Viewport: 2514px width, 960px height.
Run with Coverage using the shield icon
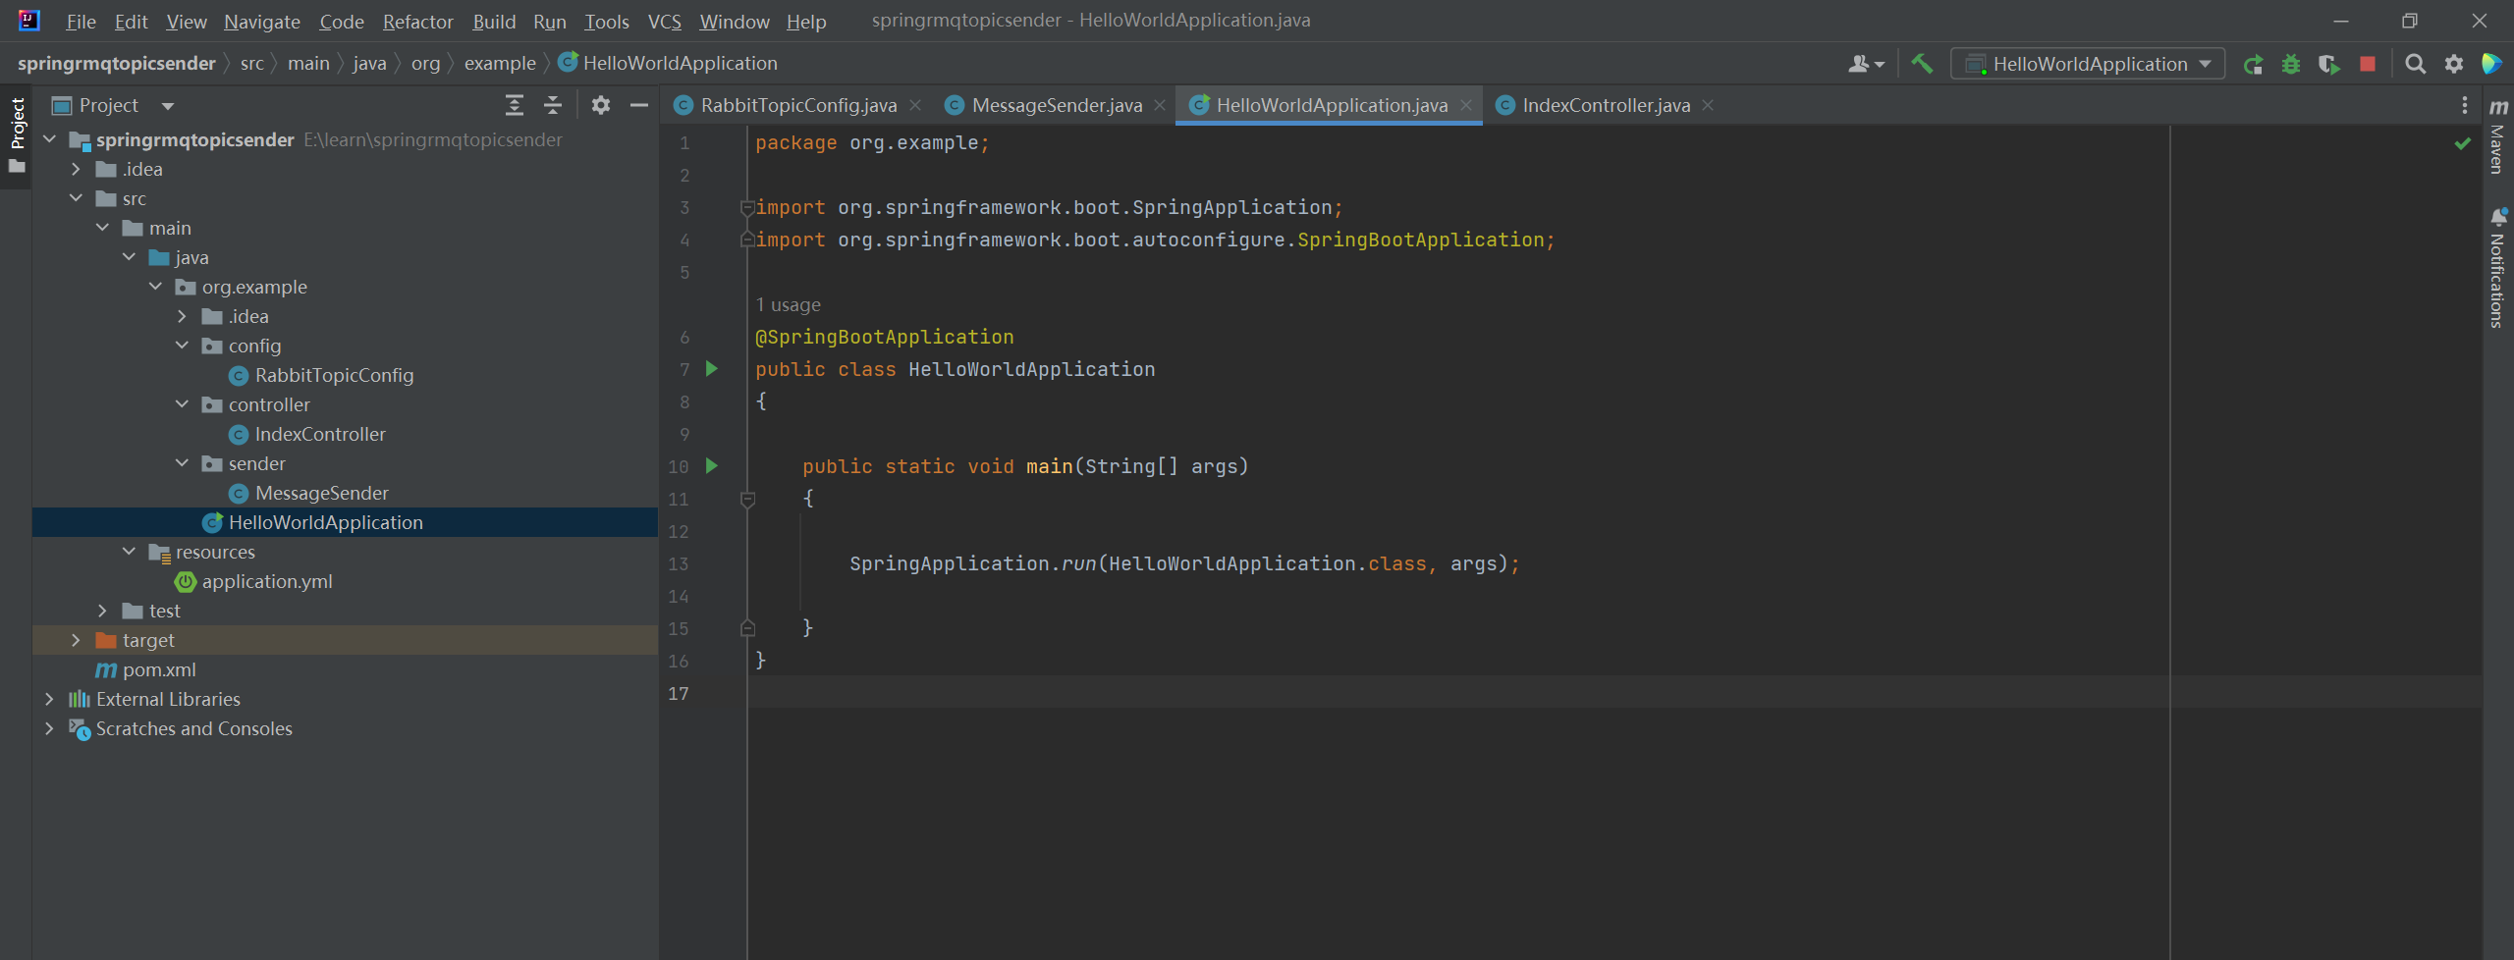click(2328, 65)
